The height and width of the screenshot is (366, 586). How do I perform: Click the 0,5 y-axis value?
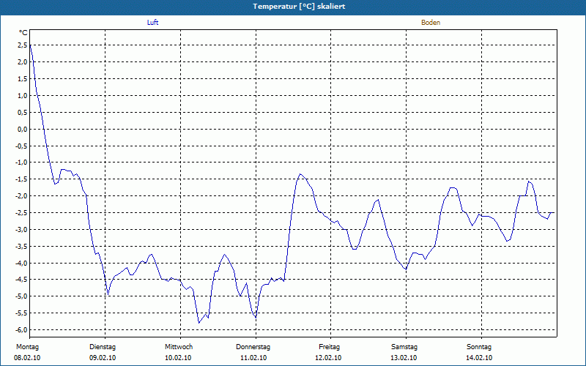pyautogui.click(x=22, y=113)
